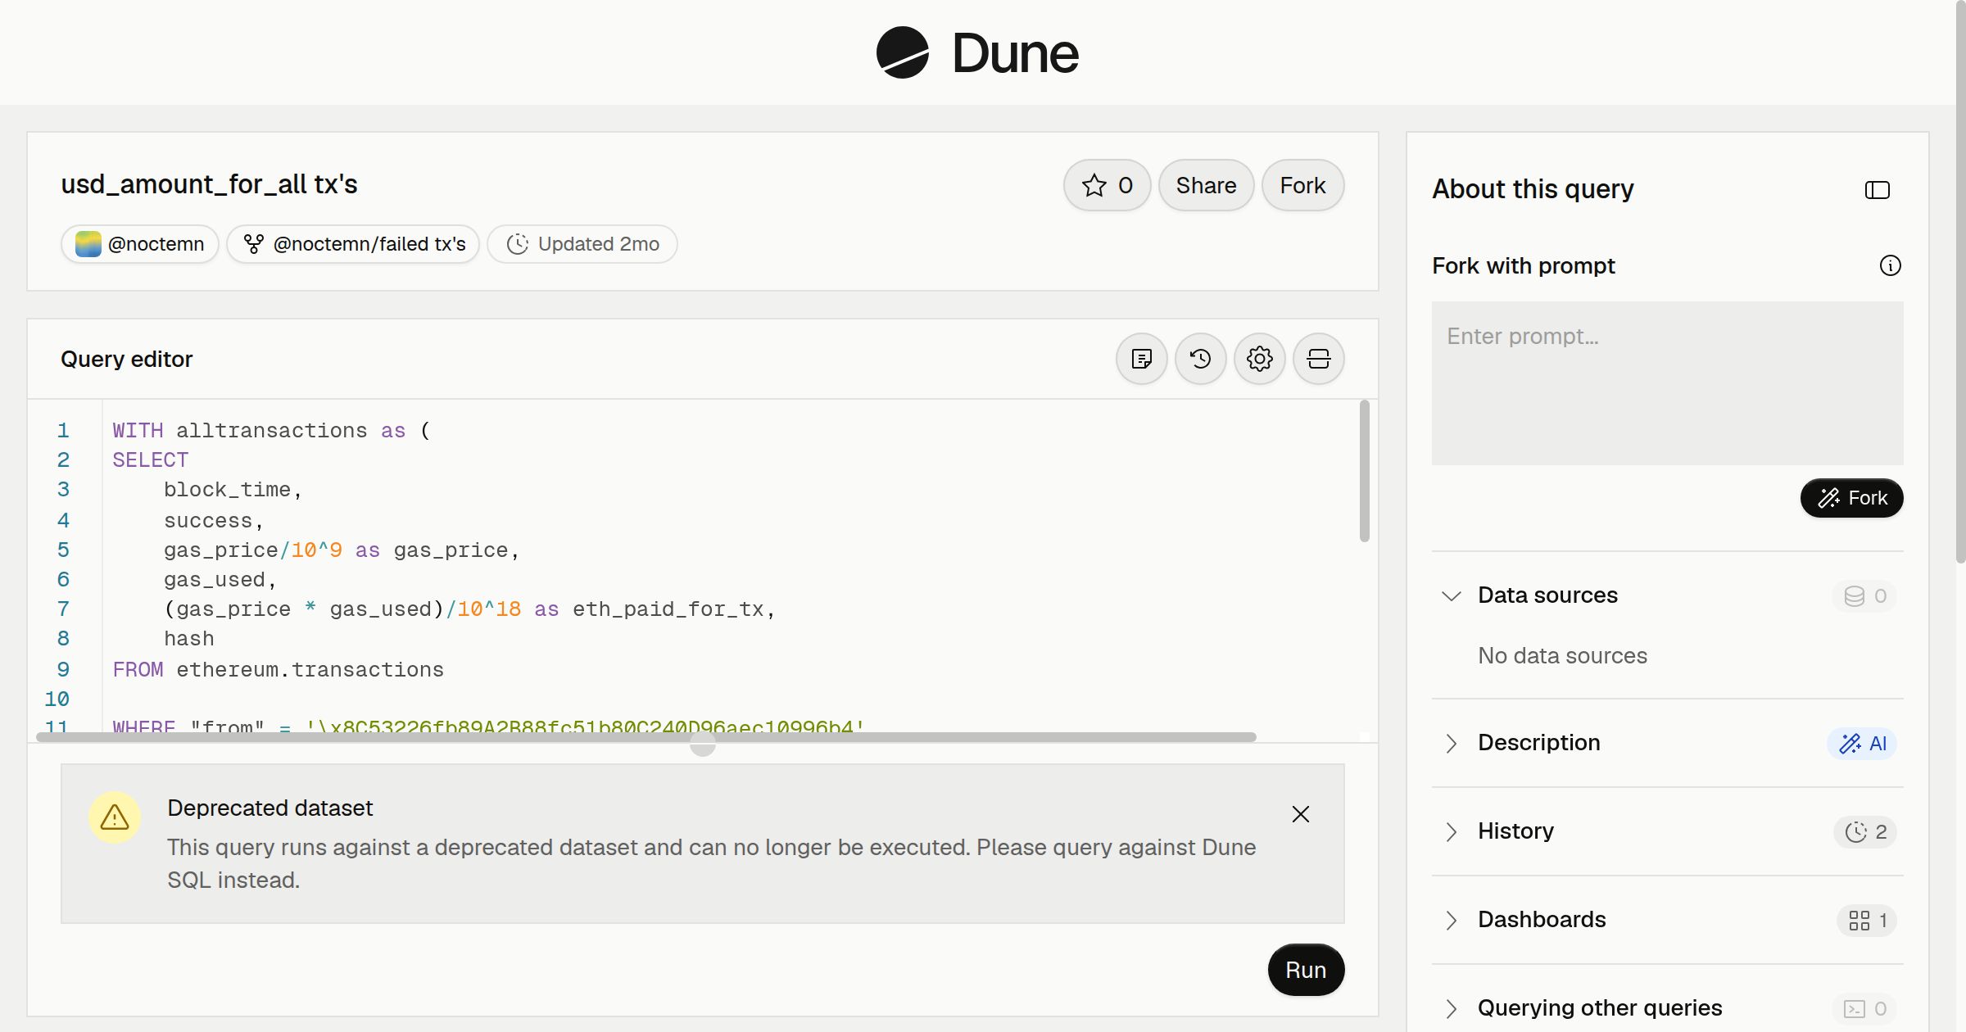Viewport: 1966px width, 1032px height.
Task: Click the No data sources text
Action: 1562,655
